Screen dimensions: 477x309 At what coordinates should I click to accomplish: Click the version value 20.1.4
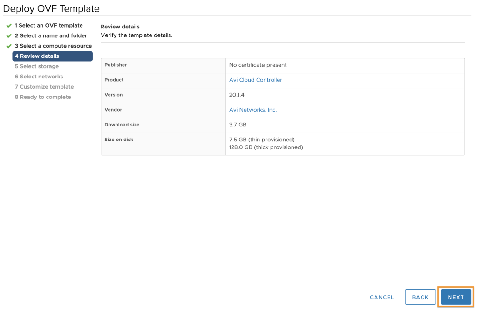237,95
